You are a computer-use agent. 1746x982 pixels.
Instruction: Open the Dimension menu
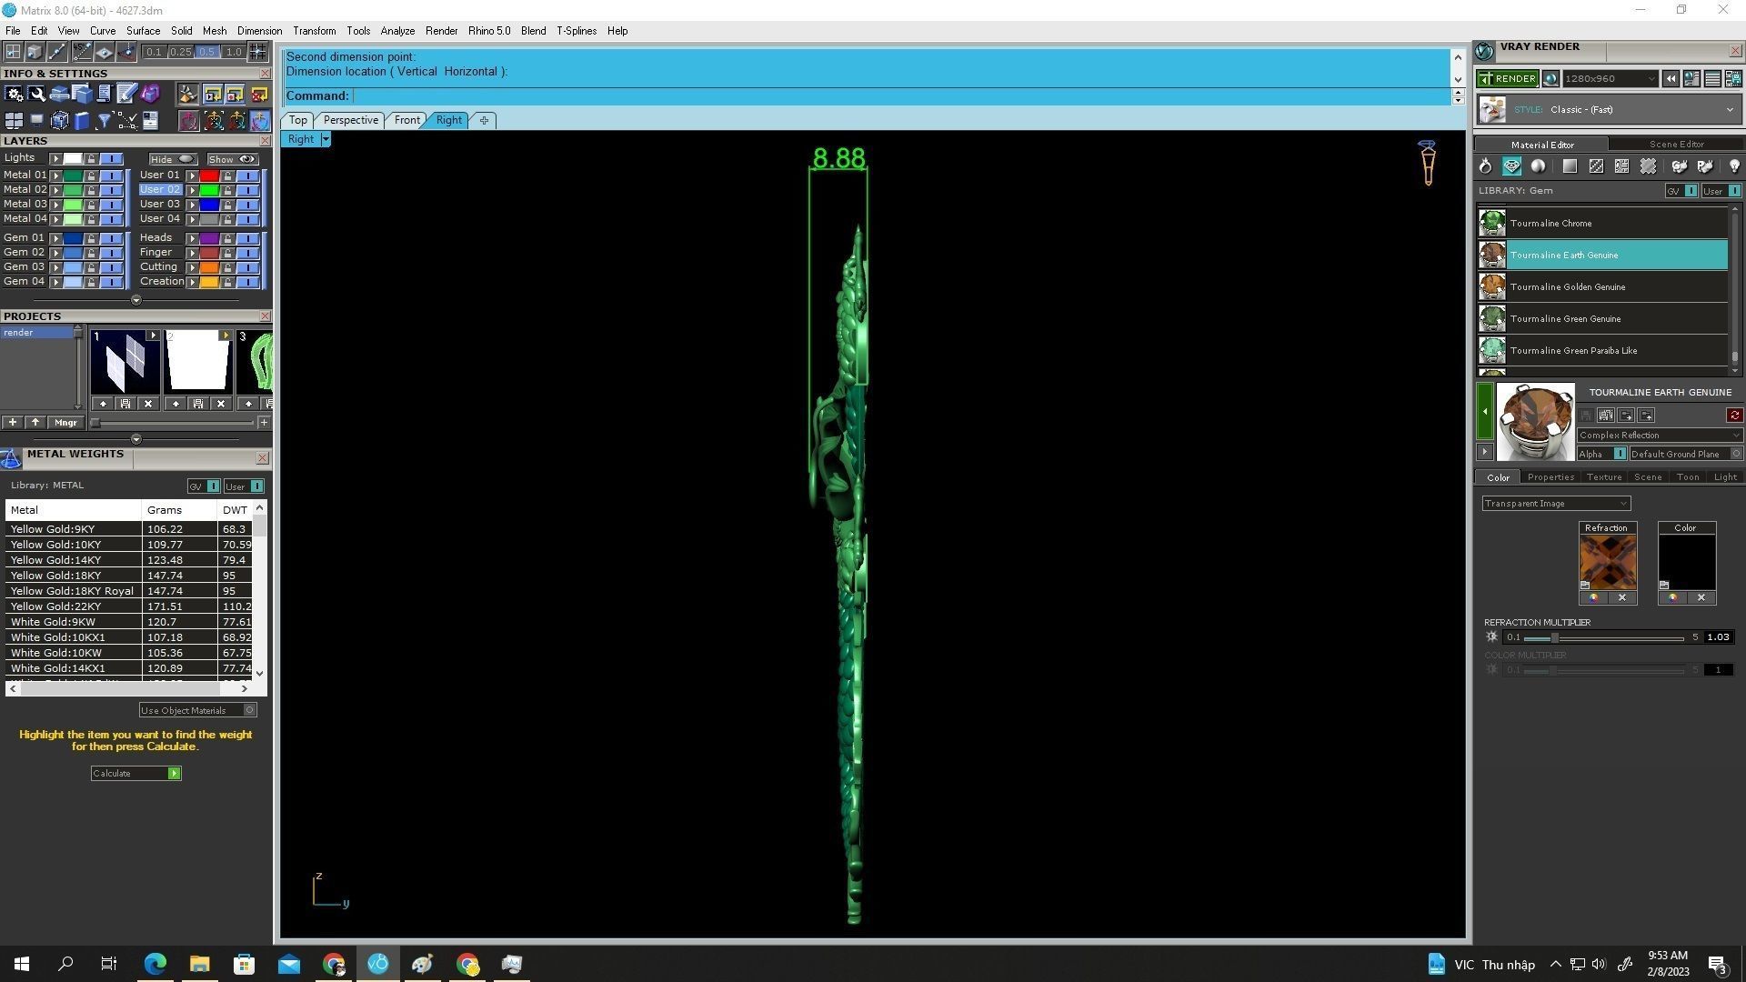[x=259, y=31]
